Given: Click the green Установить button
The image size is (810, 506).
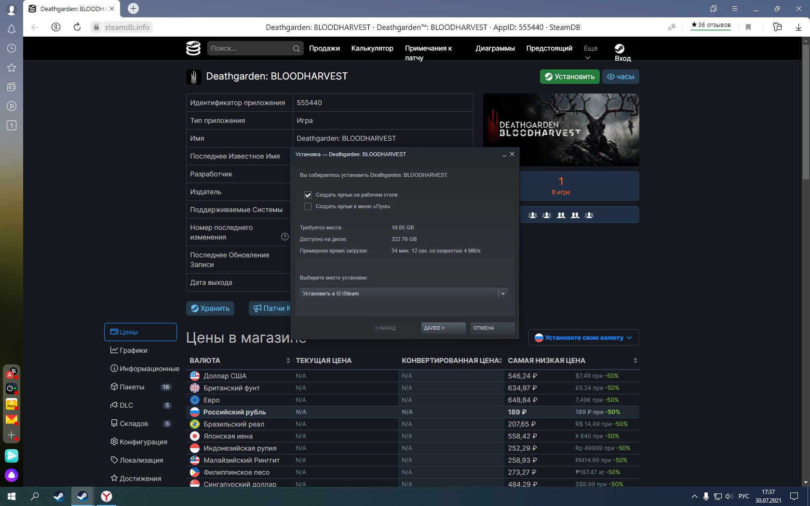Looking at the screenshot, I should [569, 77].
